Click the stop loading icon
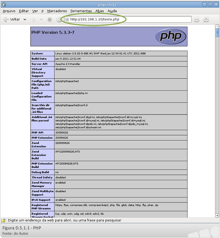Screen dimensions: 220x238 50,19
